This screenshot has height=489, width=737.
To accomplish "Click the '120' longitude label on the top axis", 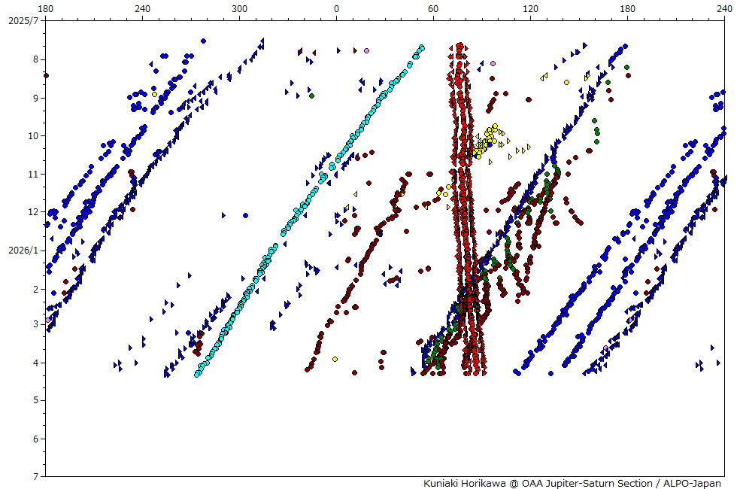I will point(530,8).
